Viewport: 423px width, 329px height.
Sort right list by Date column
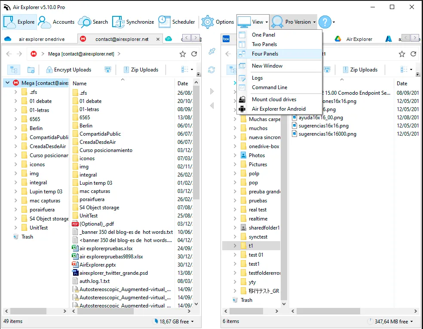[407, 84]
